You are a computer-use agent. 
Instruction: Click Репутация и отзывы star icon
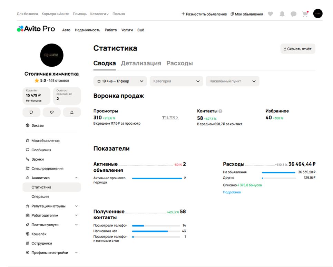[x=28, y=206]
